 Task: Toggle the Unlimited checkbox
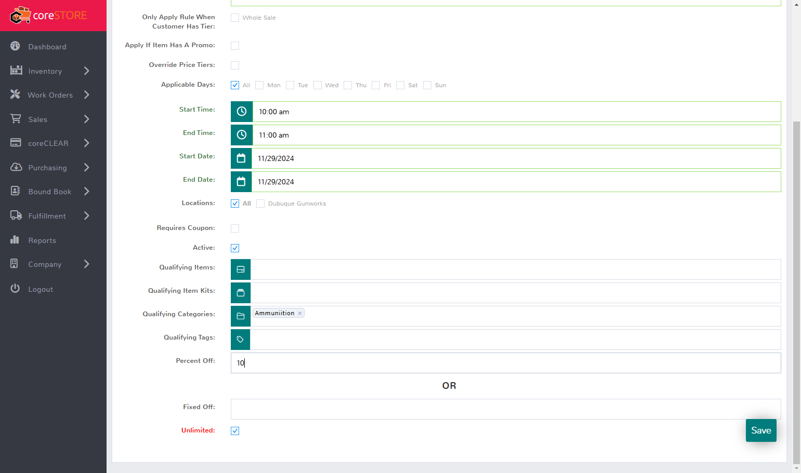coord(235,431)
